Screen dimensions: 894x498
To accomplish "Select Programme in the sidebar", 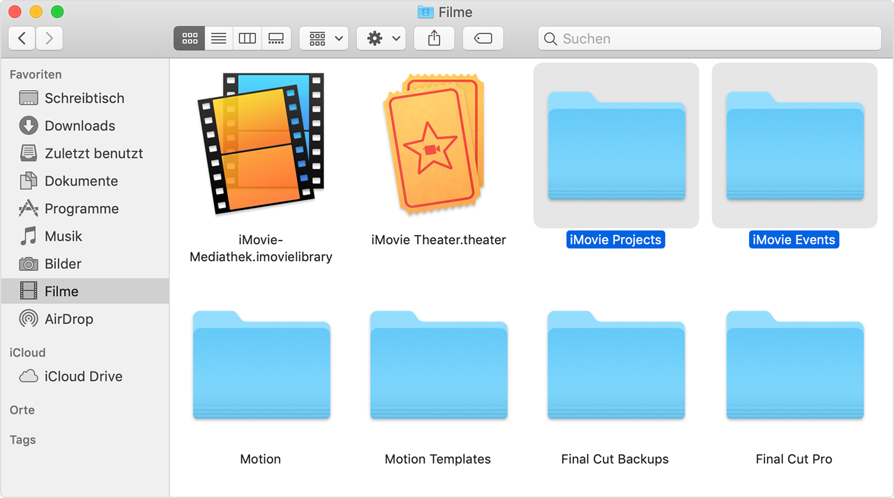I will 81,209.
